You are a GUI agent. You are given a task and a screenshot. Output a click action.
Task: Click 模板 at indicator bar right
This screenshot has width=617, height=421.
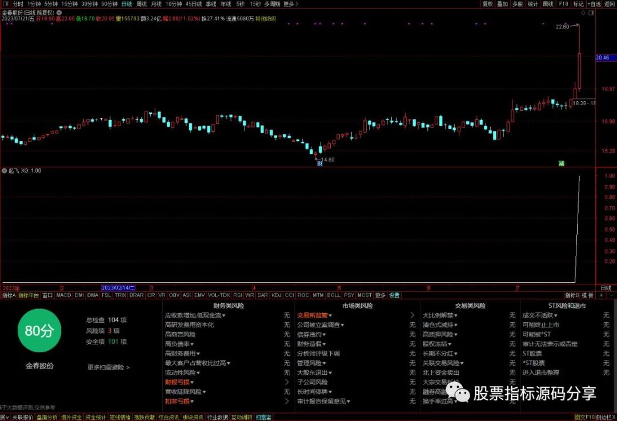(x=587, y=295)
